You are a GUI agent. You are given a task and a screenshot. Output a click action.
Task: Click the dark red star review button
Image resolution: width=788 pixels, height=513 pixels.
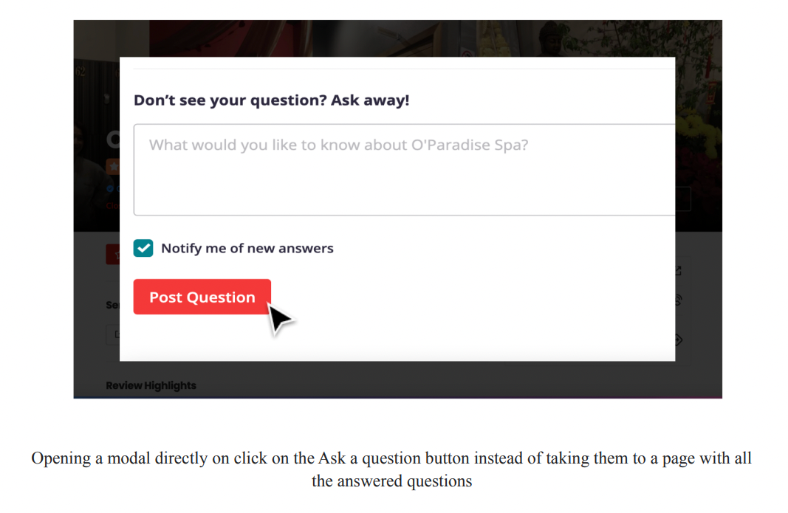113,255
